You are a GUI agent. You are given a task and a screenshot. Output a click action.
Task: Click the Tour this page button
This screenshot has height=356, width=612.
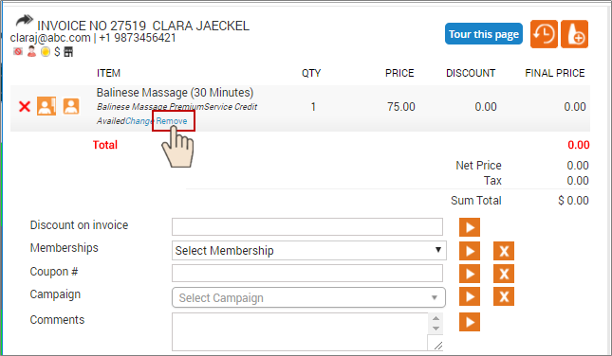484,34
